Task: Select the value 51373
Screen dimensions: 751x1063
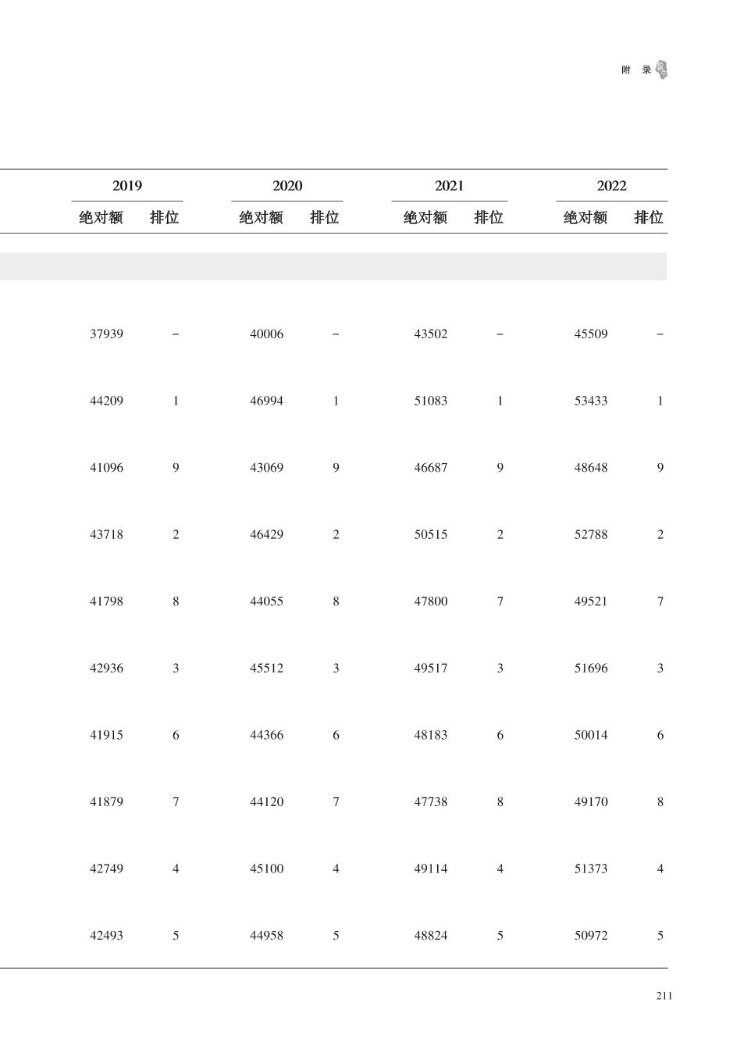Action: (x=591, y=869)
